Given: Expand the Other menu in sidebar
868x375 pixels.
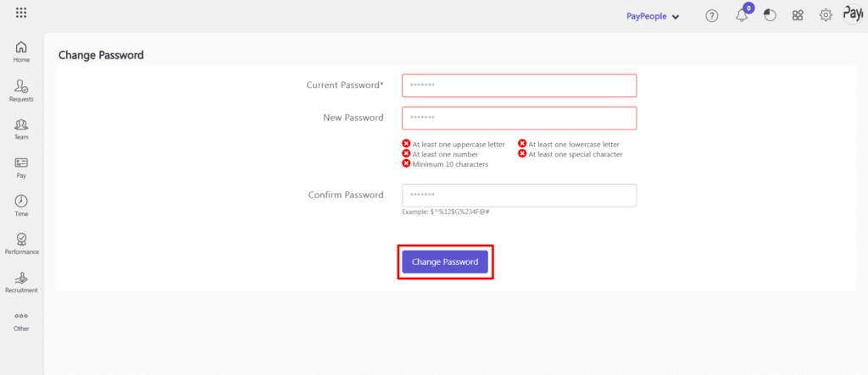Looking at the screenshot, I should 21,321.
